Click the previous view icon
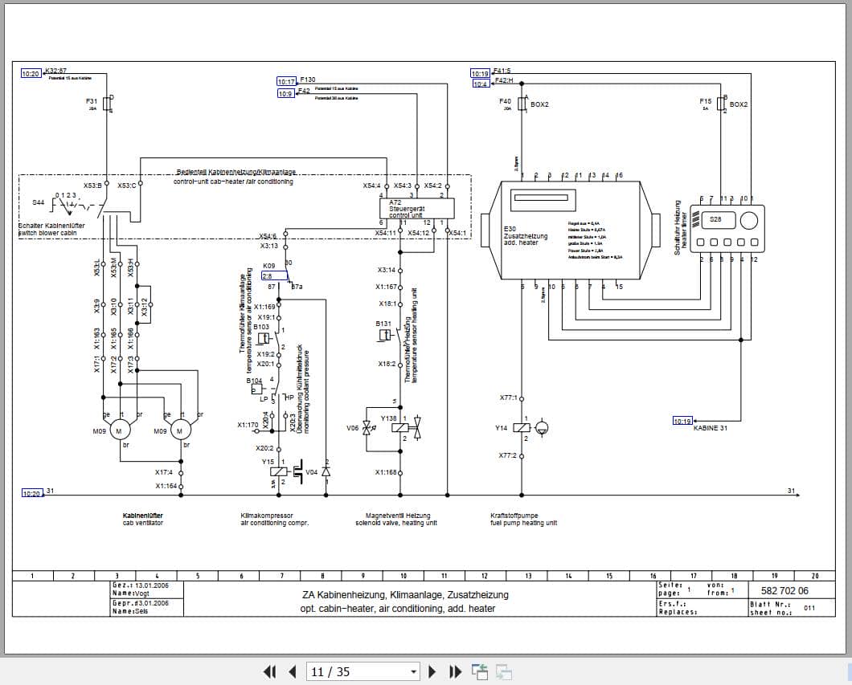 (x=479, y=672)
